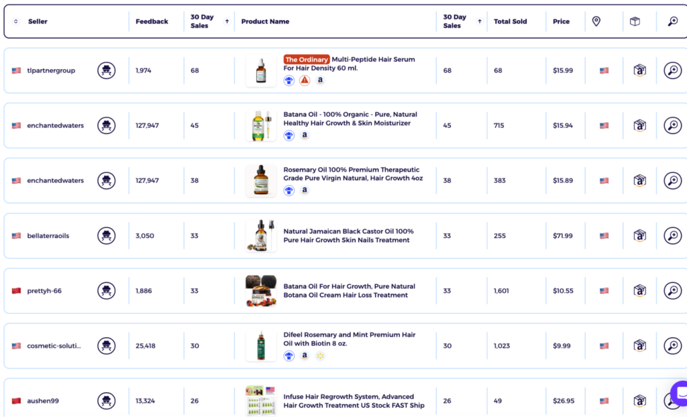Image resolution: width=687 pixels, height=417 pixels.
Task: Open prettyh-66 Batana Oil cream thumbnail
Action: coord(261,291)
